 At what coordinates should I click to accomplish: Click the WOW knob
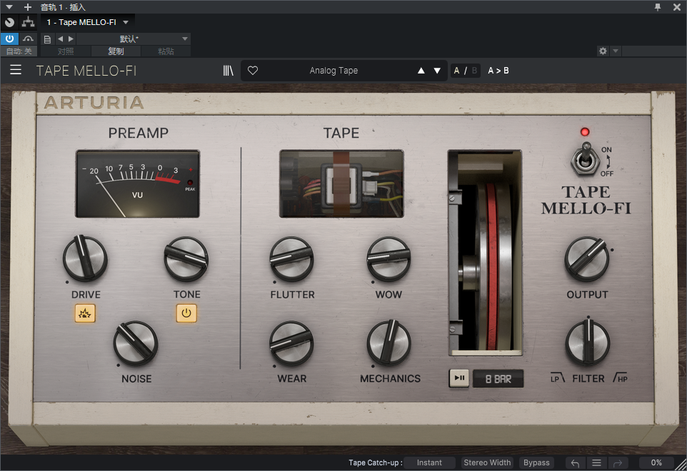click(x=388, y=259)
